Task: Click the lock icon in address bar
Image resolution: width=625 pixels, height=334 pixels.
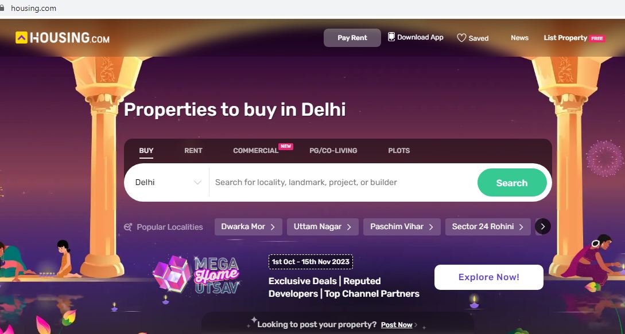Action: (x=2, y=8)
